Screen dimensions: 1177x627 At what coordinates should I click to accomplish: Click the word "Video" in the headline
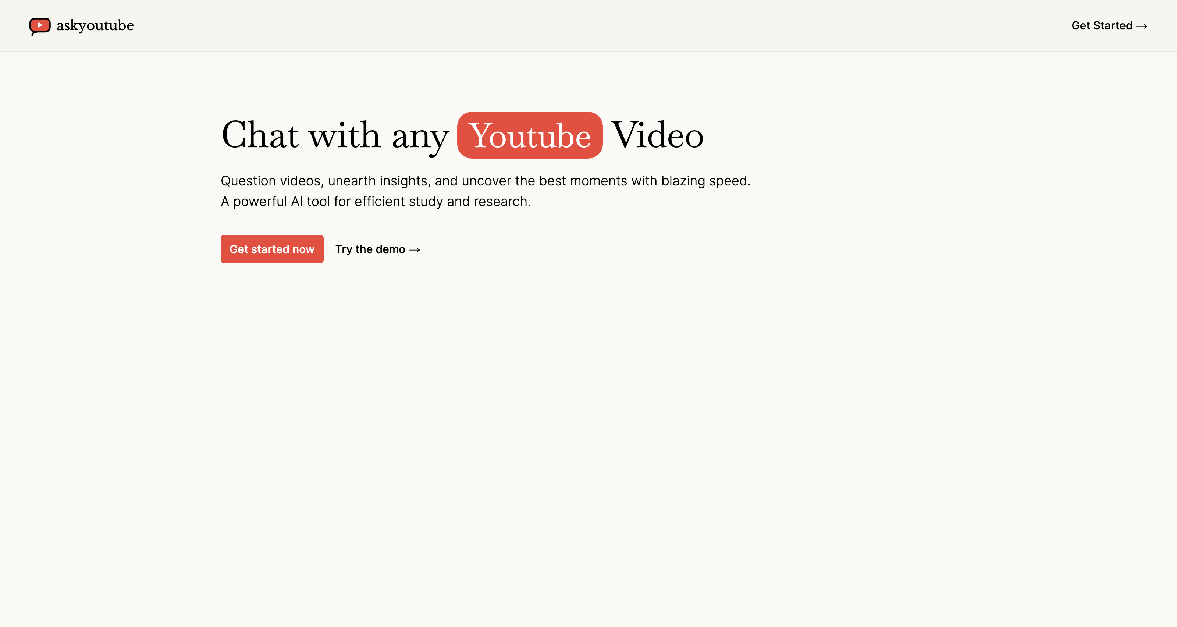[657, 135]
